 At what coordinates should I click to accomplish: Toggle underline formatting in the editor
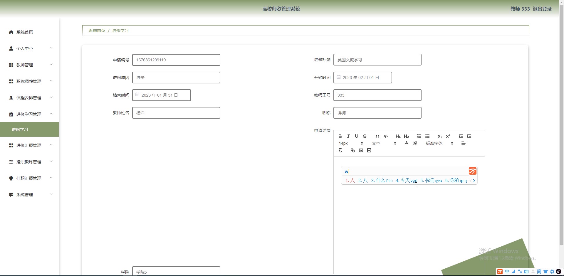tap(357, 136)
